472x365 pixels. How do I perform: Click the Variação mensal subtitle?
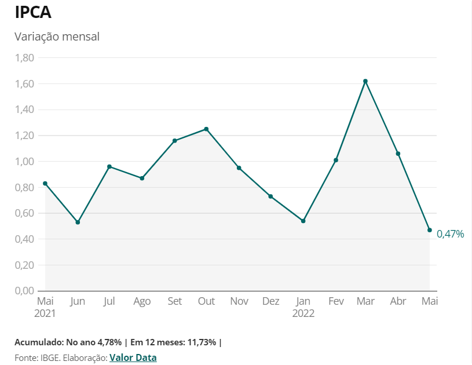[57, 36]
